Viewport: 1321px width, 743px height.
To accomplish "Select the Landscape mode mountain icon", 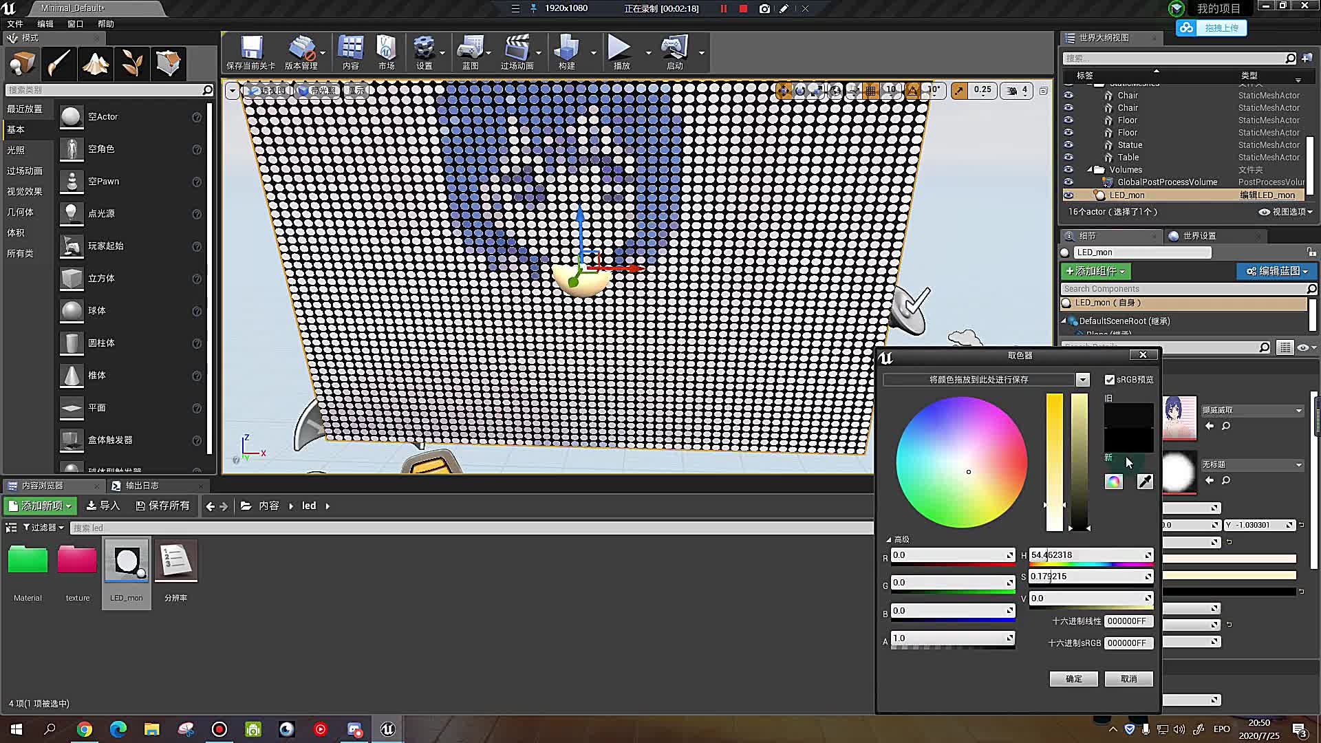I will [96, 63].
